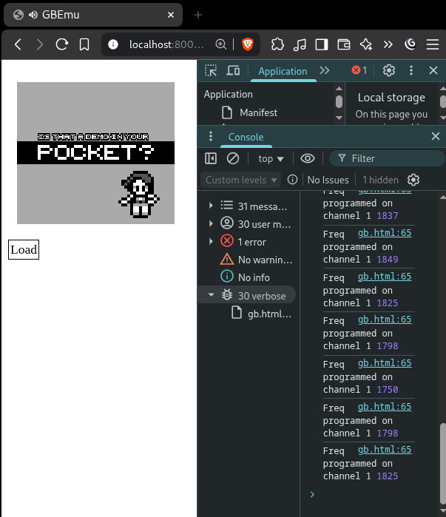Reload the page
This screenshot has height=517, width=446.
point(62,44)
